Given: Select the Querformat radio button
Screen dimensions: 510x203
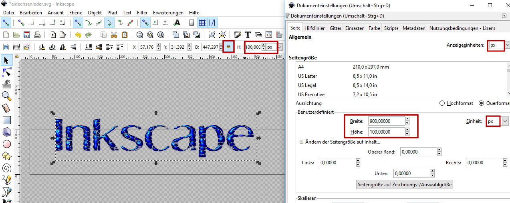Looking at the screenshot, I should [482, 103].
